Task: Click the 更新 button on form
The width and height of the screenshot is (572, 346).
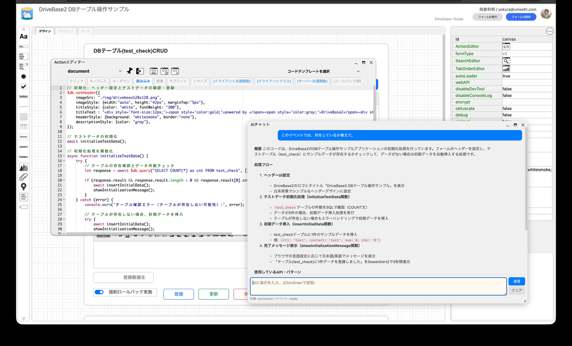Action: tap(214, 294)
